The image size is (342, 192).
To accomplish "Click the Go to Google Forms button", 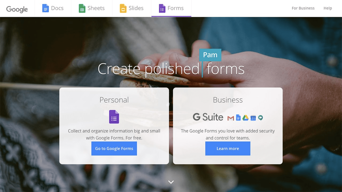I will (114, 149).
